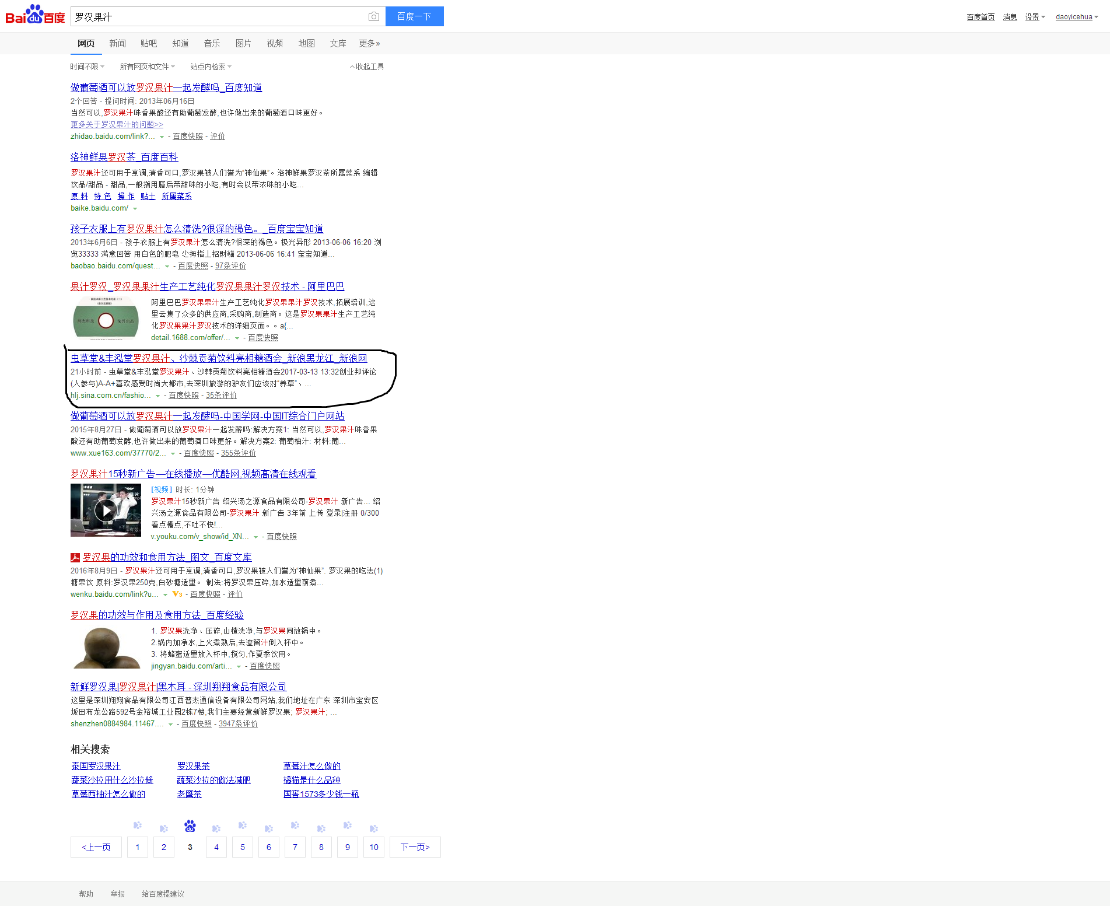Switch to the 文库 tab
The width and height of the screenshot is (1110, 906).
click(338, 43)
